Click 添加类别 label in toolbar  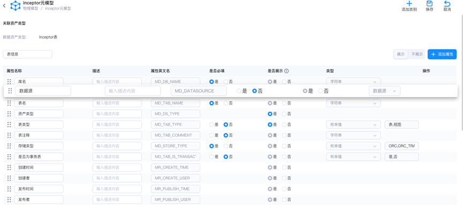point(409,10)
